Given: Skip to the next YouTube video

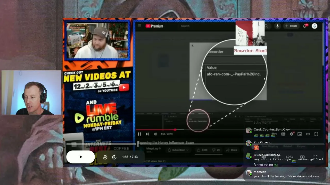Looking at the screenshot, I should (147, 134).
